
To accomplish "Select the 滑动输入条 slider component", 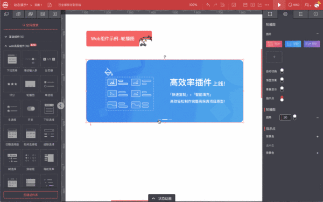I will point(31,62).
